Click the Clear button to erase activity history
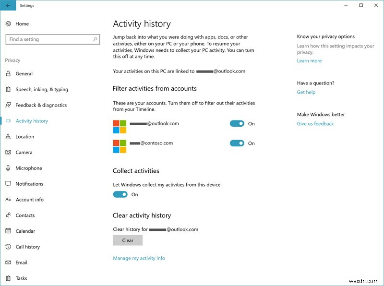 tap(128, 240)
